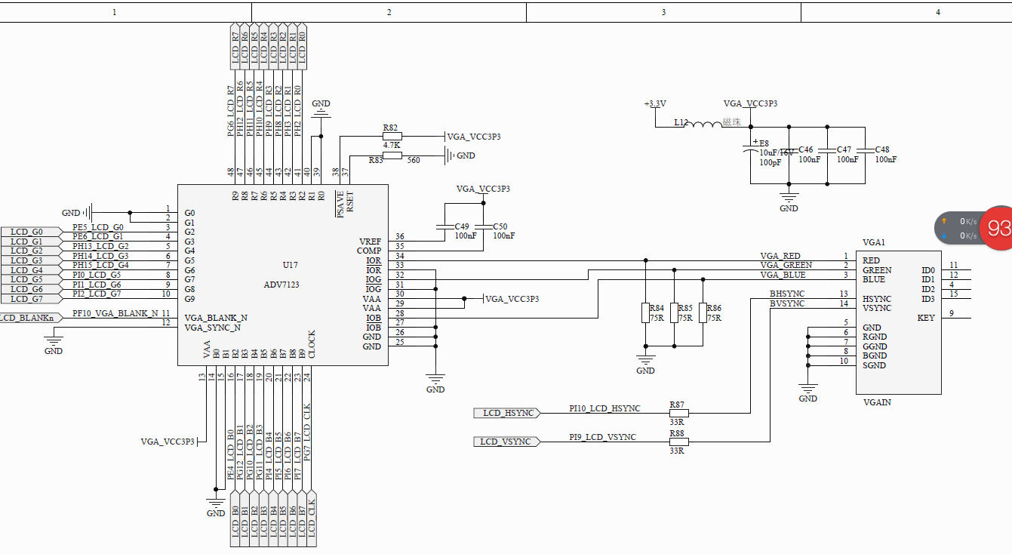
Task: Click the PH13_LCD_G2 net label
Action: (x=100, y=246)
